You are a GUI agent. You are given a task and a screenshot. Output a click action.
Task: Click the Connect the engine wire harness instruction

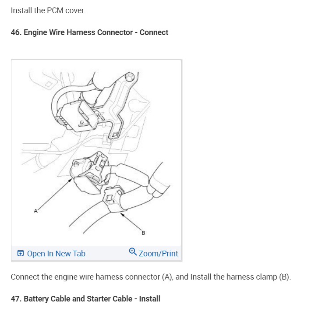click(151, 277)
